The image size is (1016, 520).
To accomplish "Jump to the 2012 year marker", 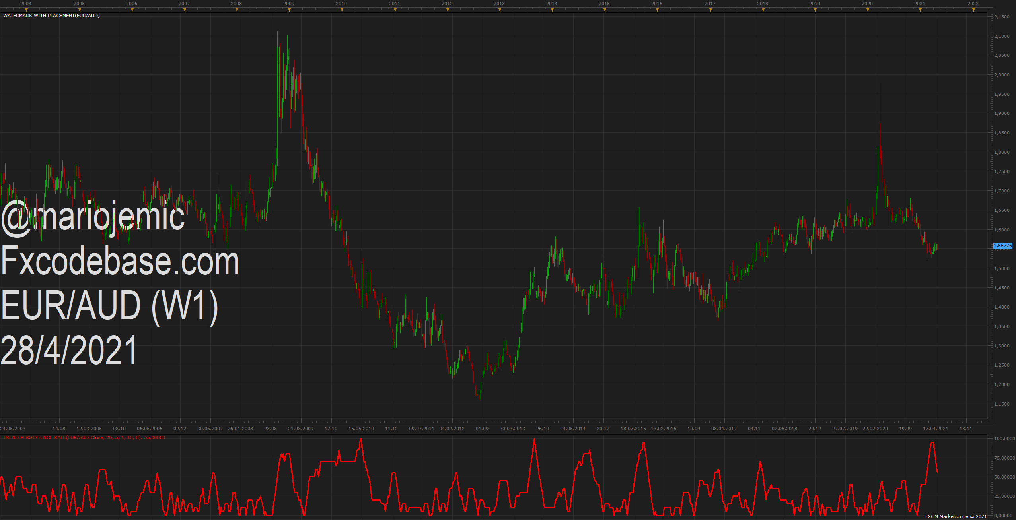I will 447,4.
